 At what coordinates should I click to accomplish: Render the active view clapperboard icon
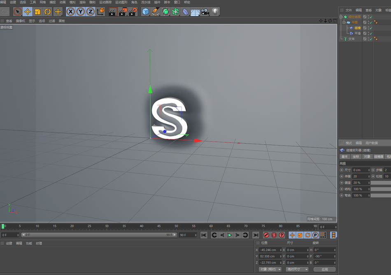click(112, 12)
